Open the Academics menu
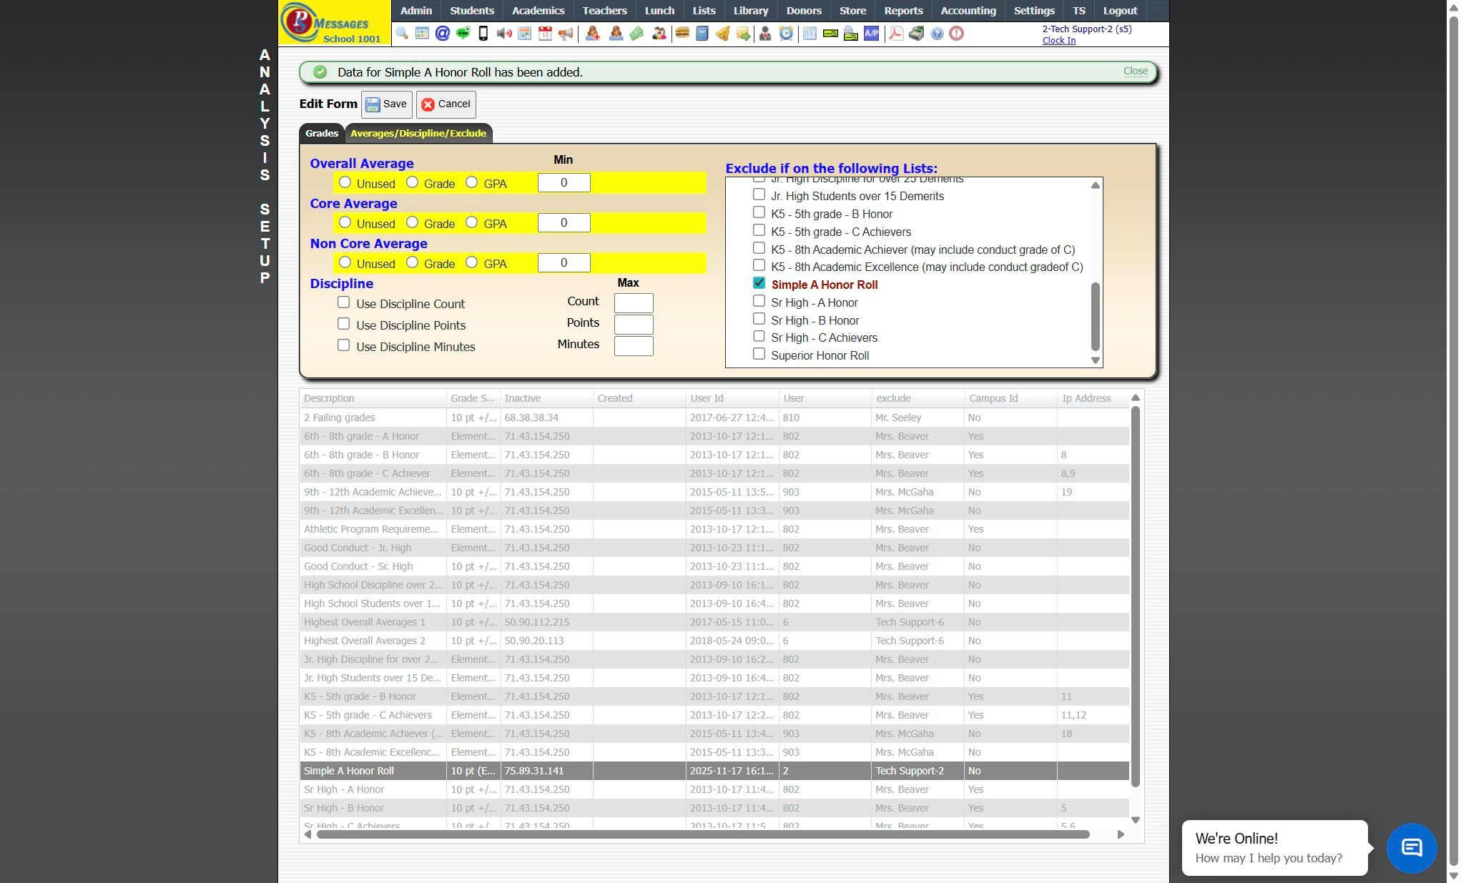 538,11
